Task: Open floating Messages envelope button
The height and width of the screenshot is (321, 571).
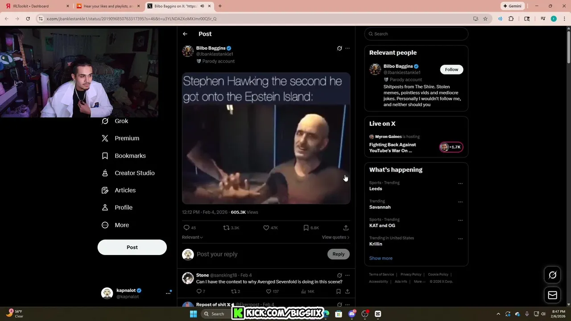Action: pyautogui.click(x=552, y=295)
